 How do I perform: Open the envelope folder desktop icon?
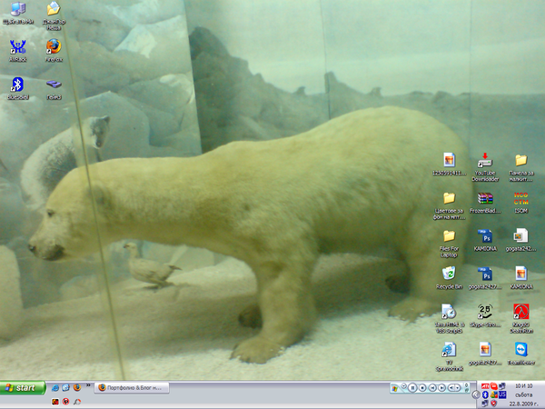(x=54, y=16)
